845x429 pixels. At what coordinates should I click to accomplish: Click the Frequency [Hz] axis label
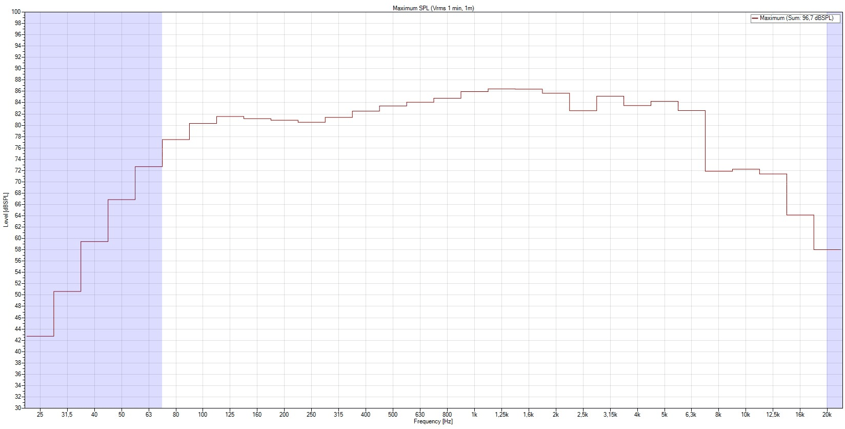pos(433,422)
